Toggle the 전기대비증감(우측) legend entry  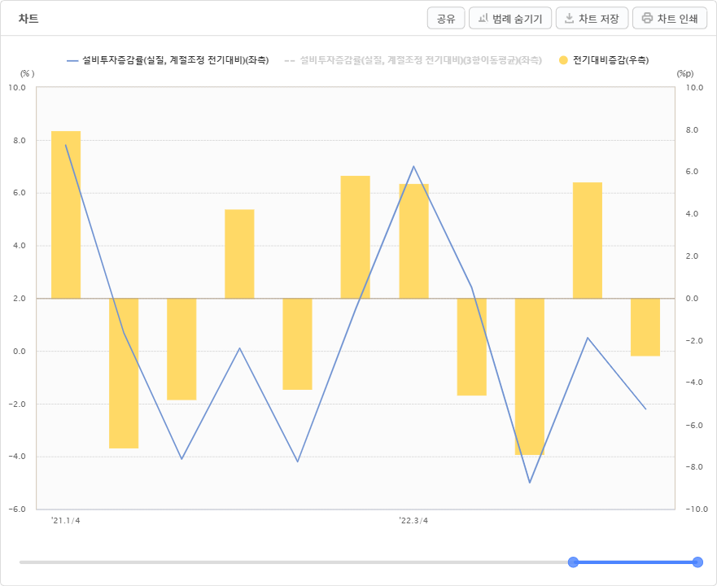point(604,60)
